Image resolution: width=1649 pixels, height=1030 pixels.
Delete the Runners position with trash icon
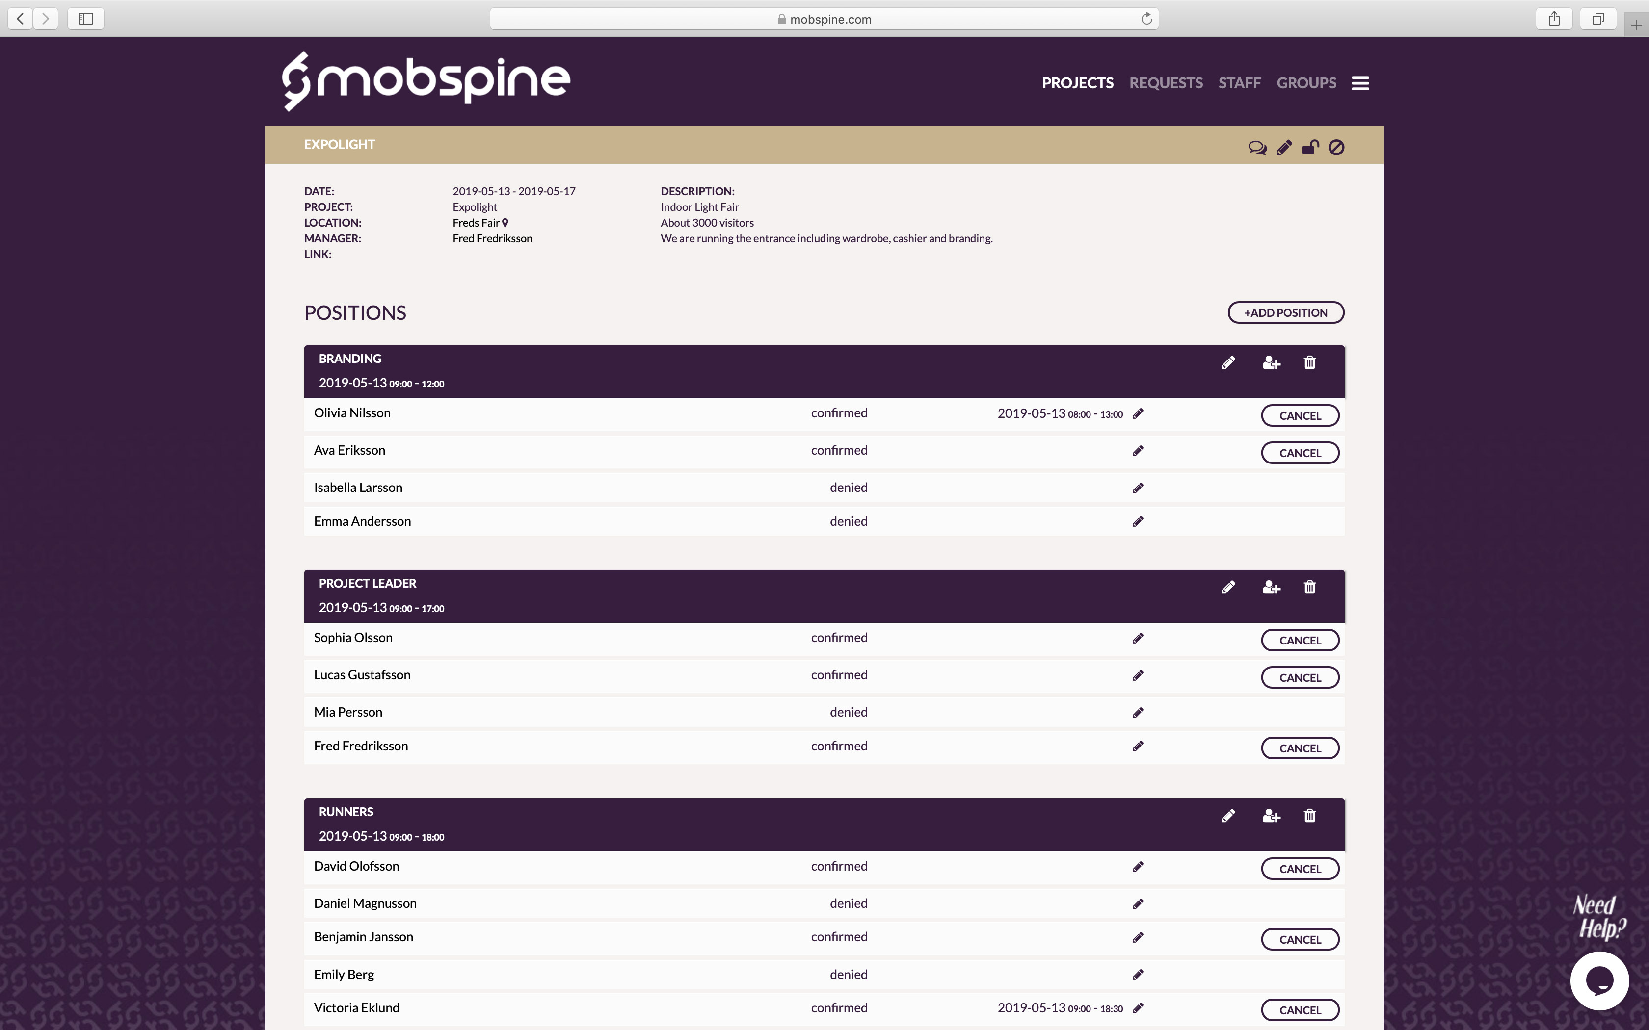coord(1309,815)
